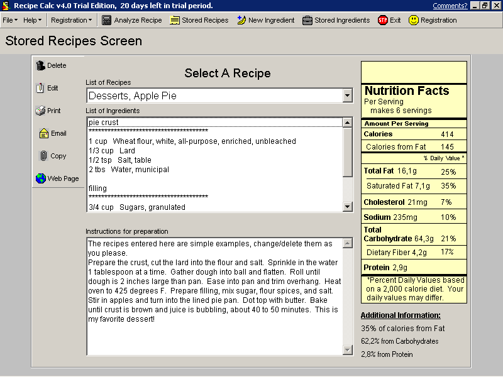Click the Exit stop sign icon
This screenshot has height=377, width=503.
click(382, 20)
